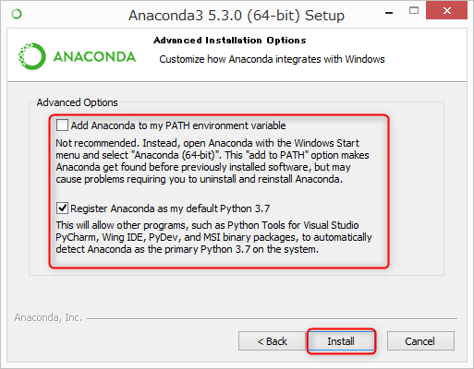The image size is (474, 369).
Task: Click the green Anaconda ring logo
Action: coord(32,56)
